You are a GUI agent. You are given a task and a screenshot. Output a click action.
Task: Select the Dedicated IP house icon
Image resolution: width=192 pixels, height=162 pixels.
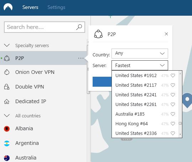point(7,101)
